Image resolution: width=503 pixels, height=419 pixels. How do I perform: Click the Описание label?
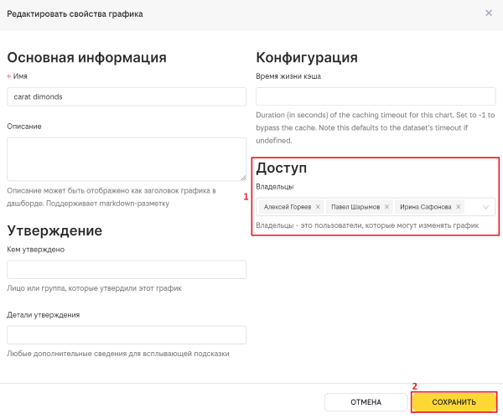tap(24, 127)
